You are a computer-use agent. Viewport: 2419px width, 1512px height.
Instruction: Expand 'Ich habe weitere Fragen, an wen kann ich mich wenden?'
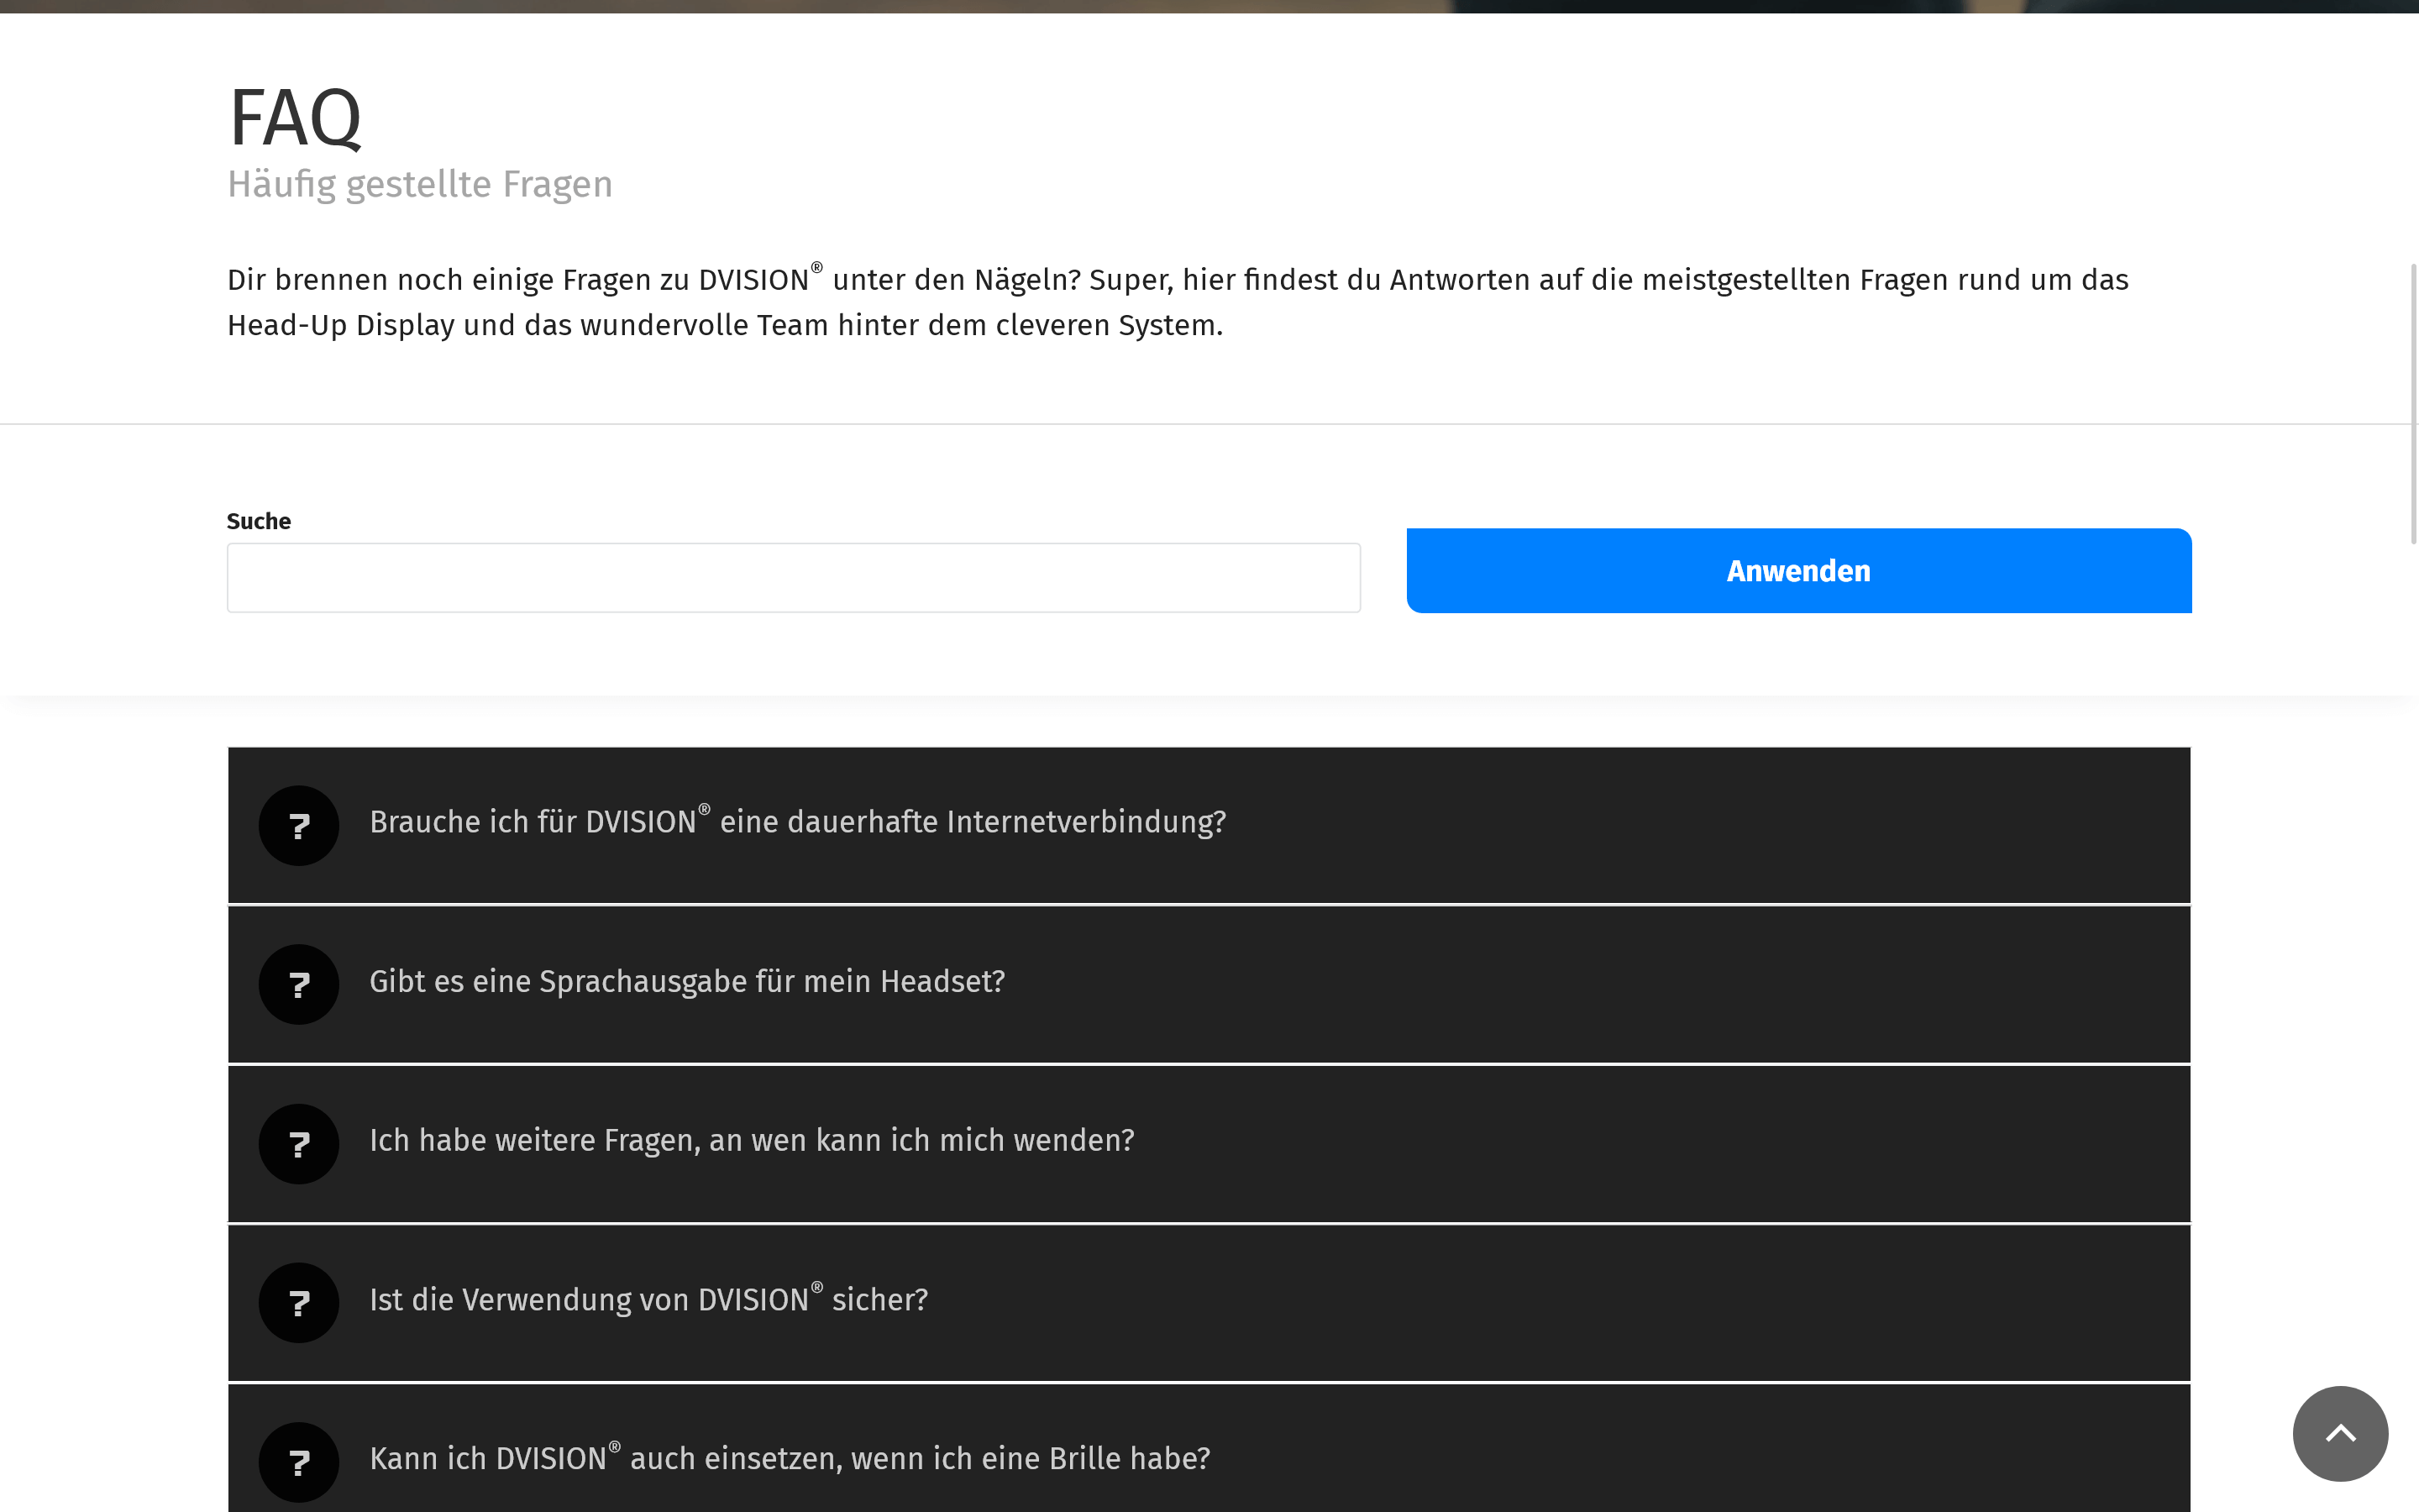pos(1209,1144)
